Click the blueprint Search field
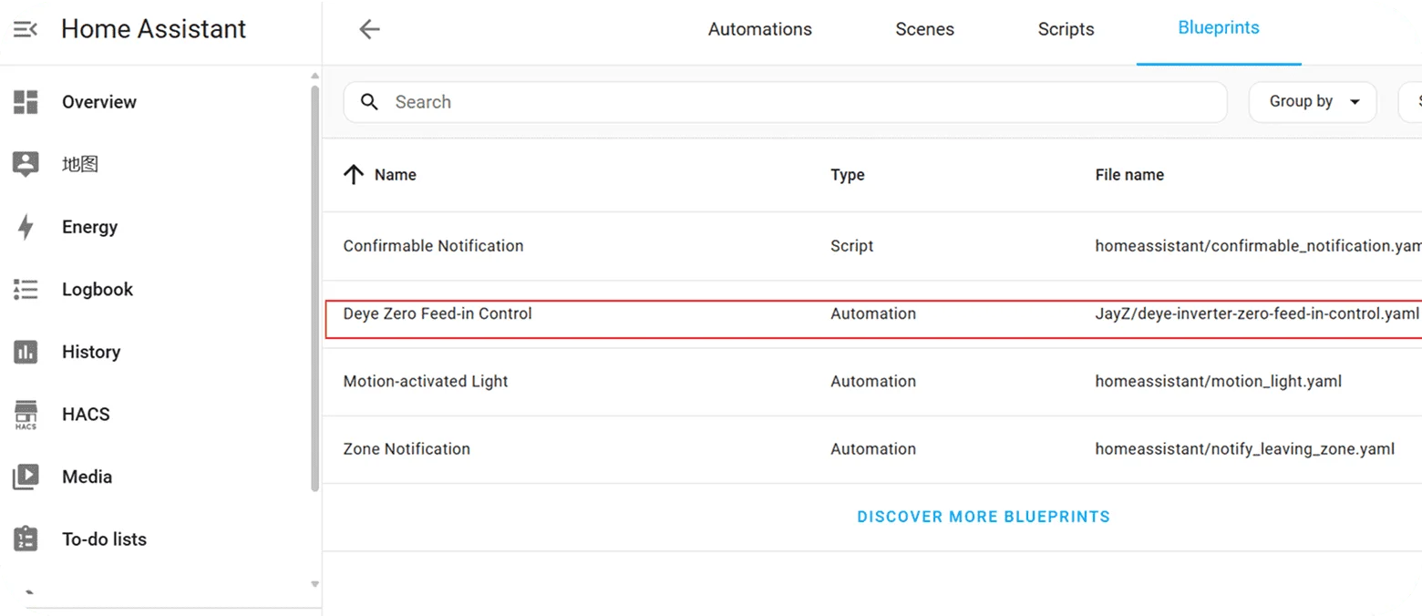The image size is (1422, 616). (784, 102)
